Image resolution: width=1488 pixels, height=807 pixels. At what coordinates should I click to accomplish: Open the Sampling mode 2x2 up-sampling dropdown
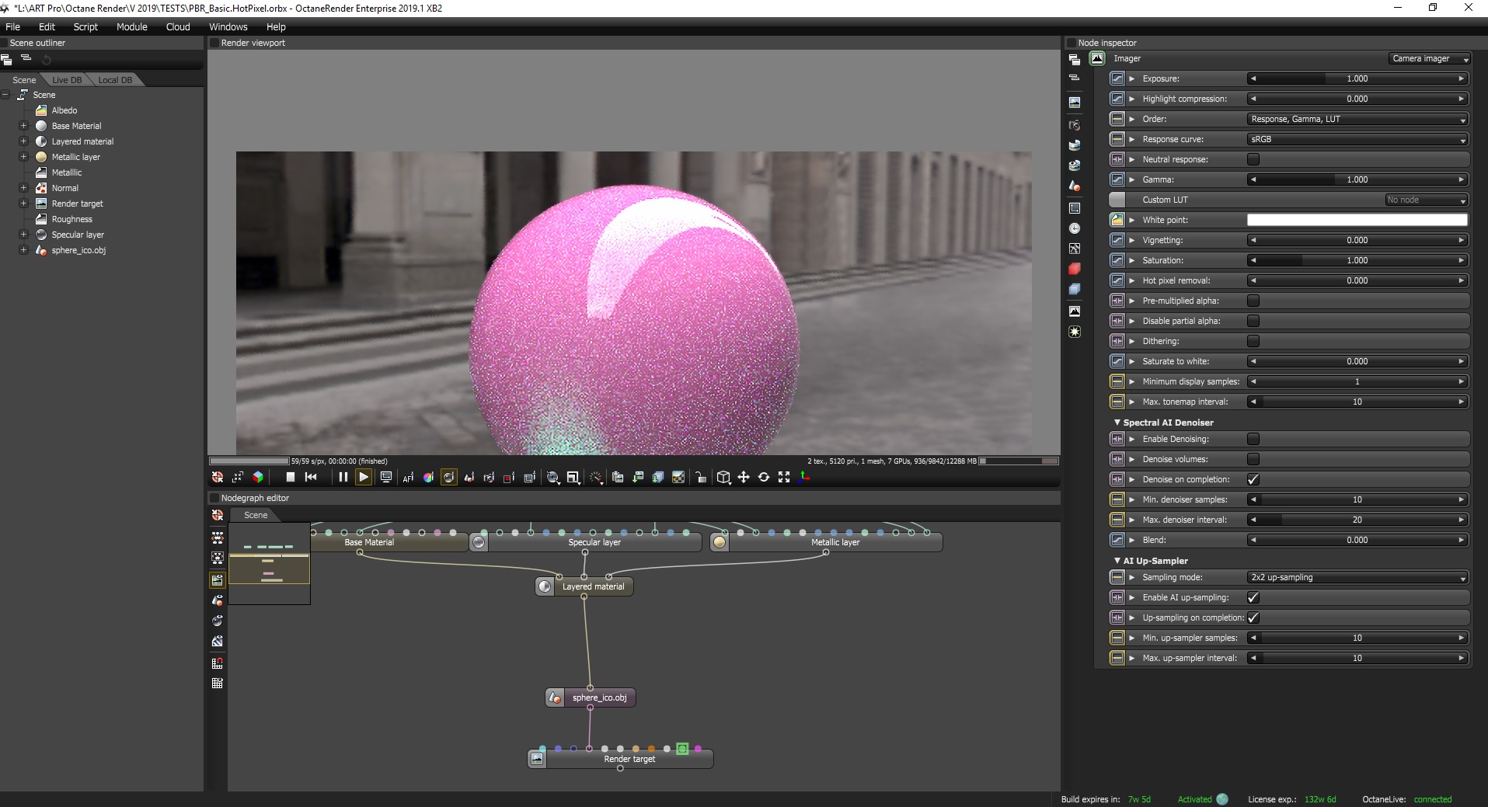[1357, 577]
